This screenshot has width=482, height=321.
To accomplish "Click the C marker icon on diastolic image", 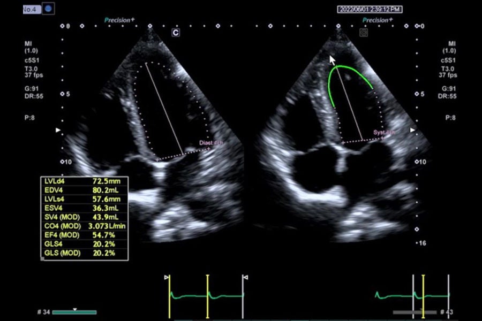I will point(176,33).
